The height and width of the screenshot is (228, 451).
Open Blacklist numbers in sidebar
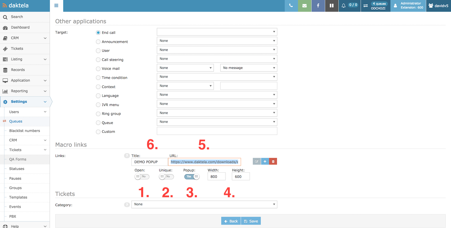[x=25, y=131]
